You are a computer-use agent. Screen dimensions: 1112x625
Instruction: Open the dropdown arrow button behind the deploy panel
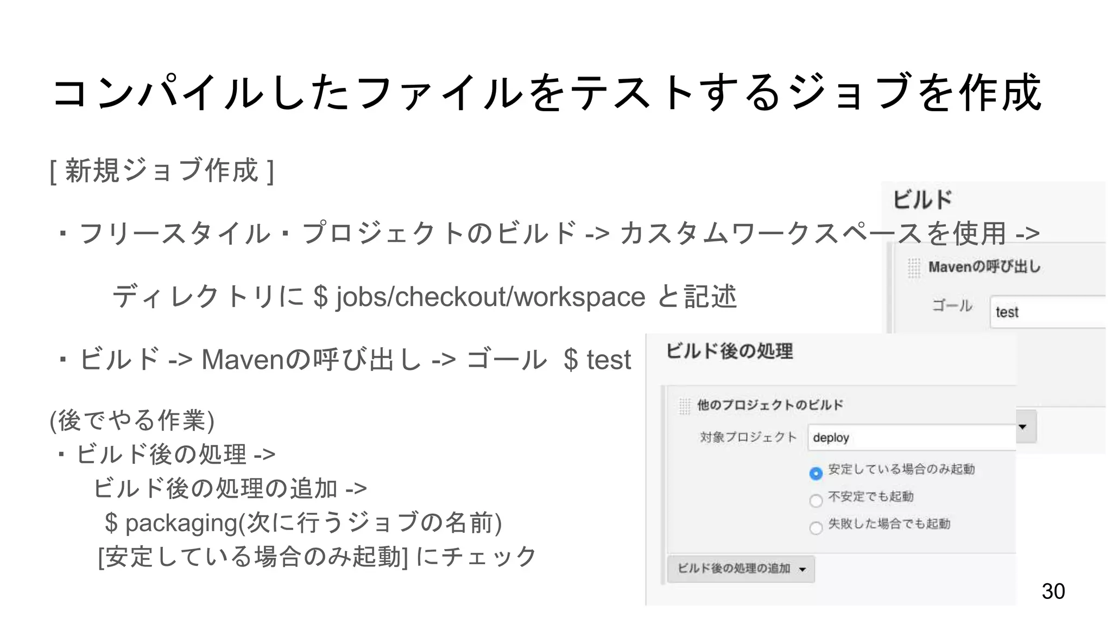click(x=1026, y=426)
